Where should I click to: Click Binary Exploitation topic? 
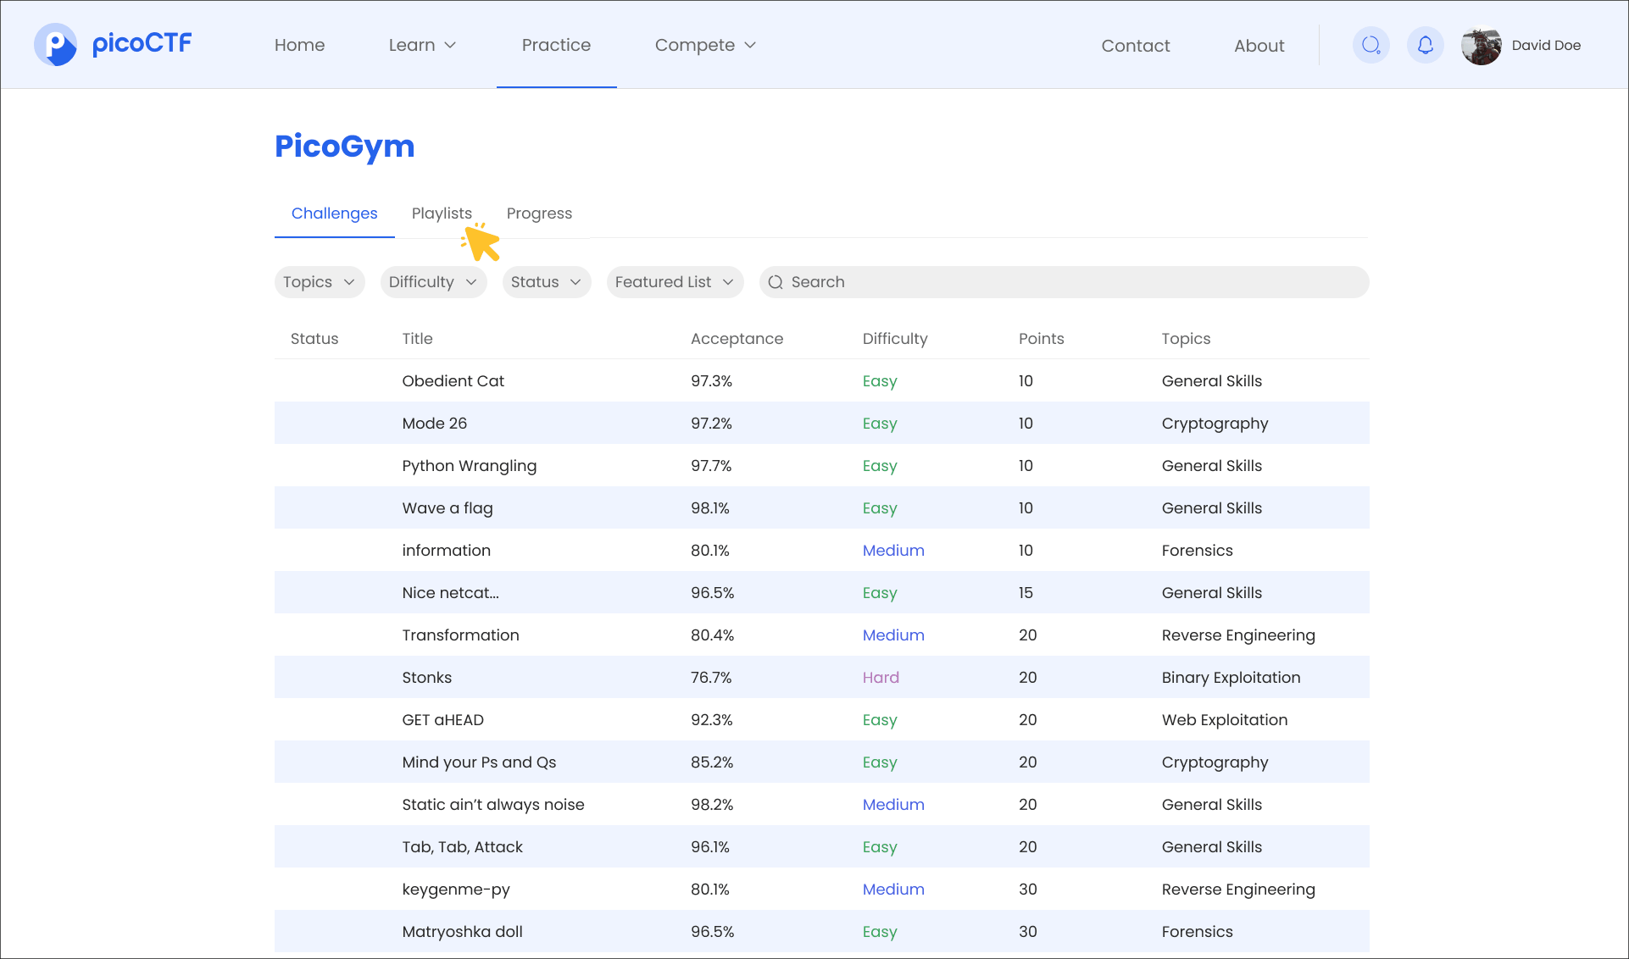click(x=1231, y=678)
